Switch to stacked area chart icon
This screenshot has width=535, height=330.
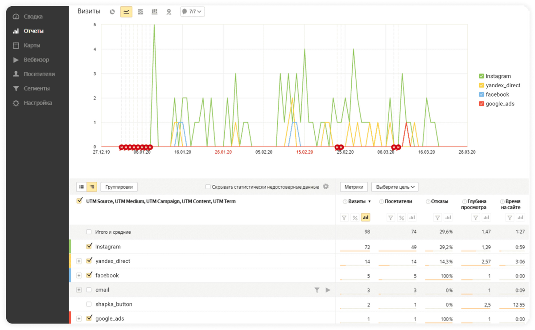[140, 12]
